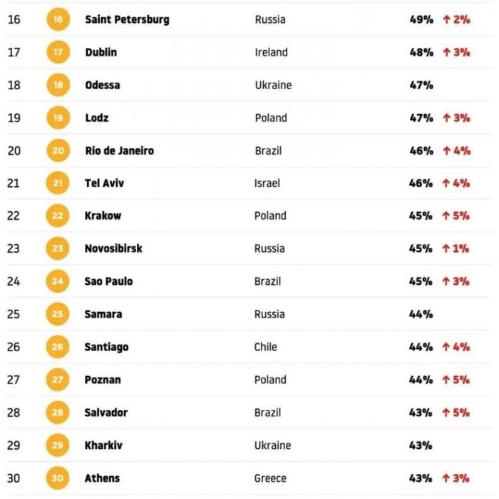The height and width of the screenshot is (499, 499).
Task: Click the yellow rank 29 badge
Action: click(x=58, y=445)
